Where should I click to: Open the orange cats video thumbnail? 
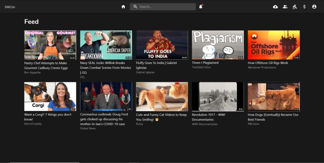pyautogui.click(x=162, y=97)
